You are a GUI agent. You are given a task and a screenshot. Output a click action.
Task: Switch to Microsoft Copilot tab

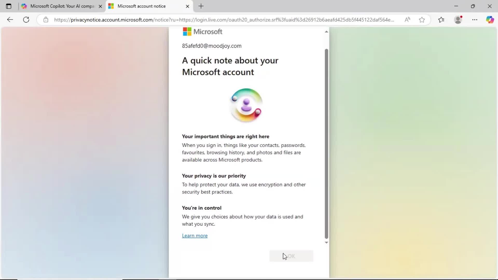coord(62,6)
